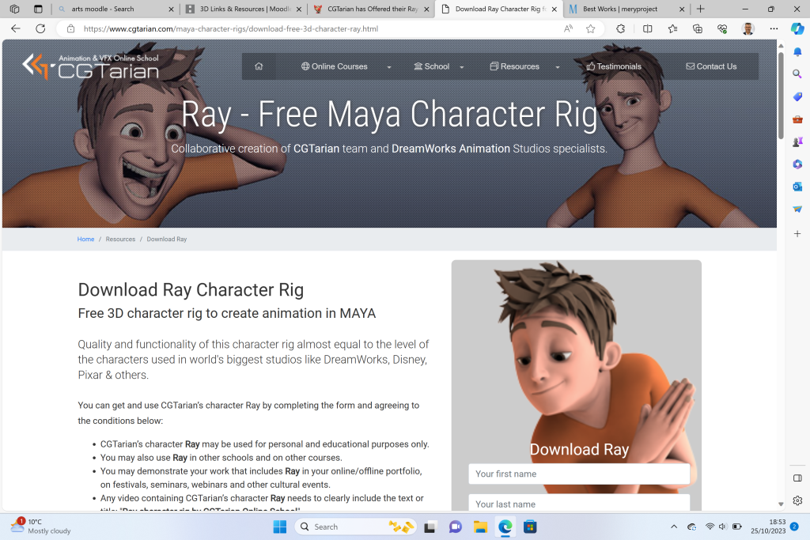This screenshot has height=540, width=810.
Task: Open Teams Chat icon on taskbar
Action: (455, 527)
